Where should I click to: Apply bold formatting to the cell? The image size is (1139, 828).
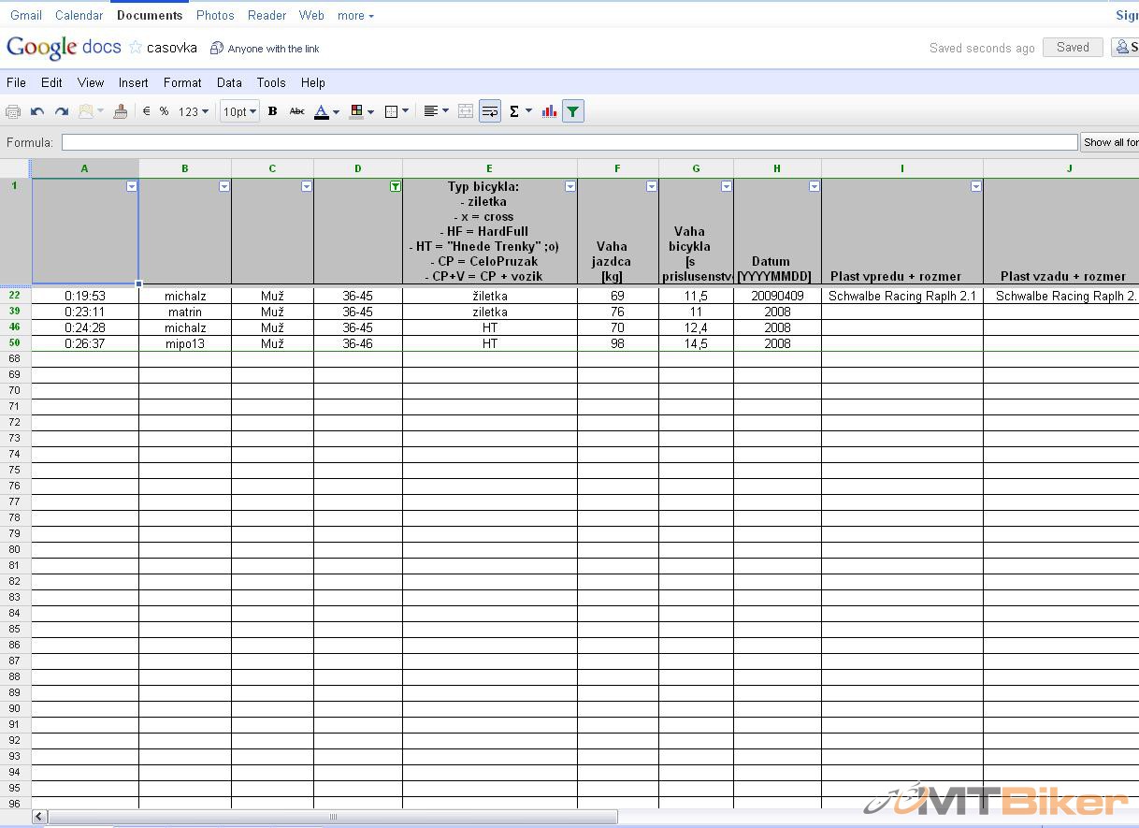[x=272, y=111]
